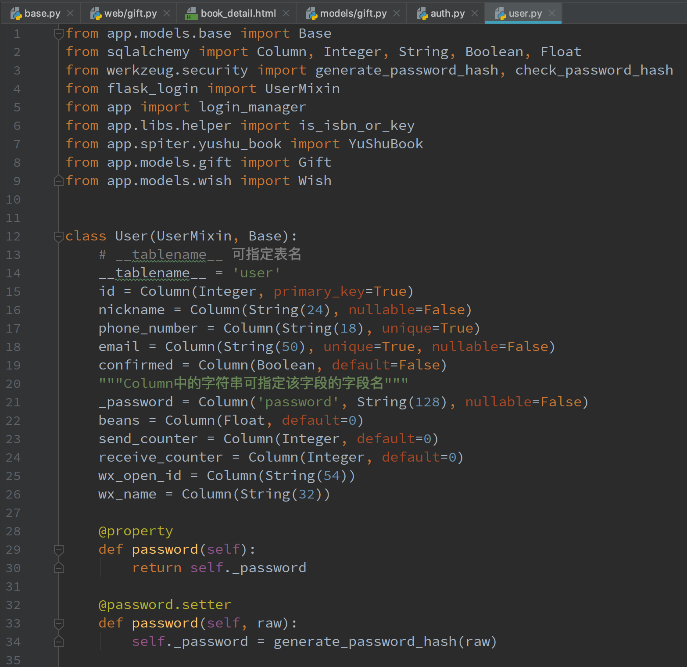Click line number 21 in the gutter
687x667 pixels.
coord(13,402)
